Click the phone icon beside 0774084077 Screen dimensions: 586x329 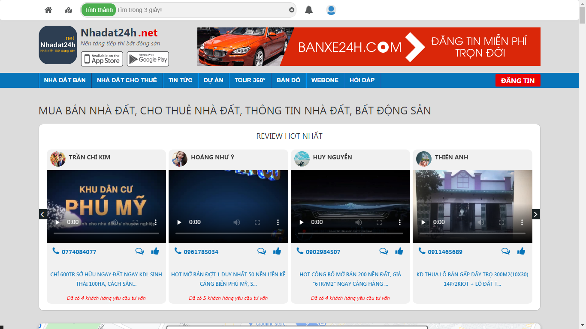click(56, 251)
